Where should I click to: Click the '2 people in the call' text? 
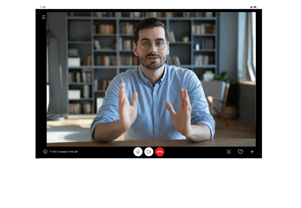pos(68,152)
